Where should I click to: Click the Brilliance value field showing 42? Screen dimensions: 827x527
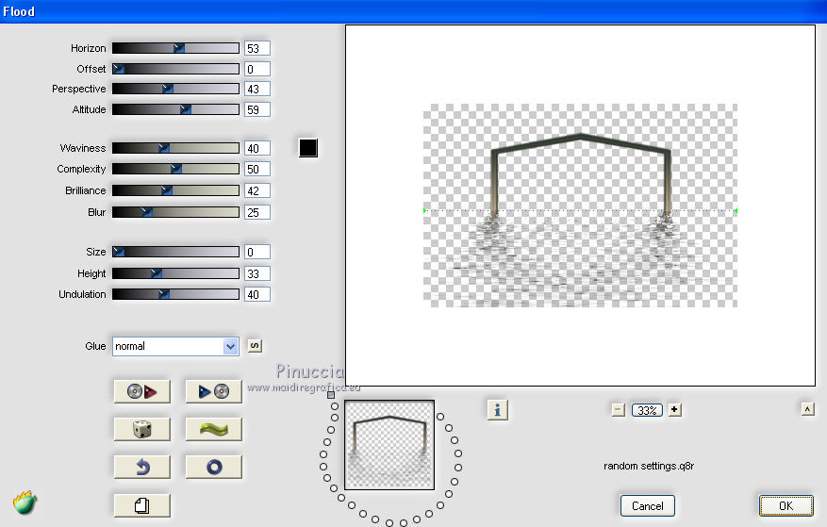257,191
